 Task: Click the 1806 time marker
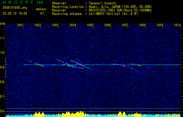tap(107, 25)
